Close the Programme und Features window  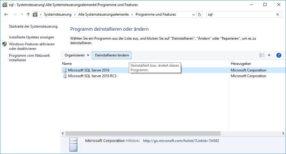[279, 5]
